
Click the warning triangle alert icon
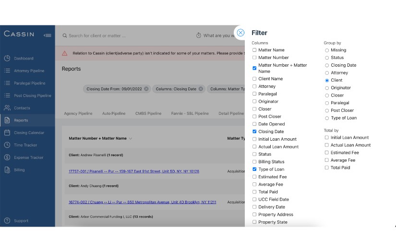(x=65, y=53)
